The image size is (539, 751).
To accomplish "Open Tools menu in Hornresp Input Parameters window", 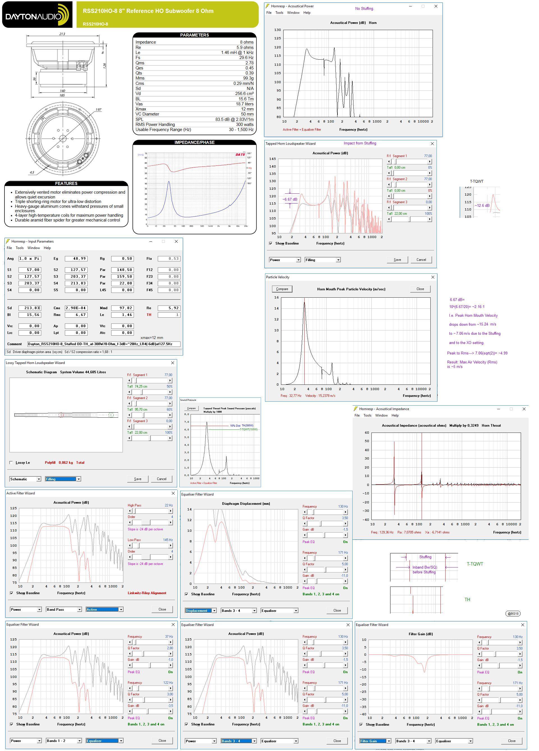I will tap(19, 248).
